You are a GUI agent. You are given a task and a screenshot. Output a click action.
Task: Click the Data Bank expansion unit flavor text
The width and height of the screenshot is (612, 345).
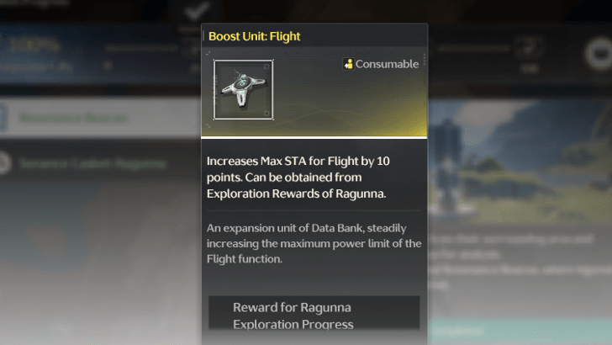(314, 244)
